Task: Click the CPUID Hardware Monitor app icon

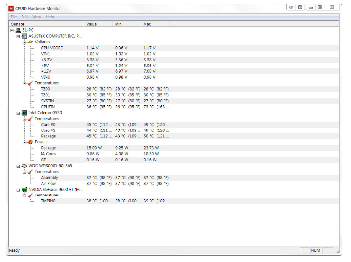Action: pyautogui.click(x=11, y=9)
